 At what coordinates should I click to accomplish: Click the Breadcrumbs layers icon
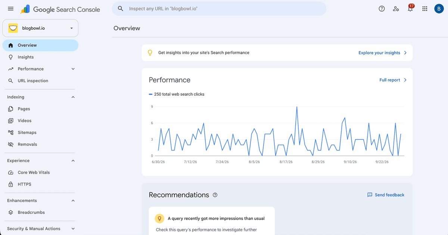coord(11,212)
